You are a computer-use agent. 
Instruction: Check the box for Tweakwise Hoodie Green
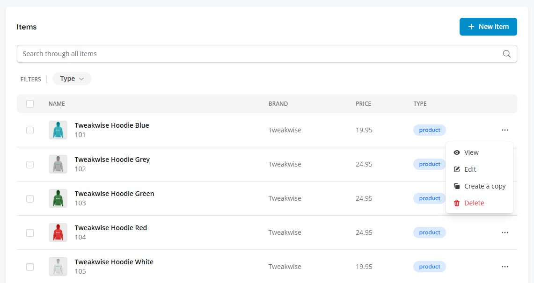click(30, 198)
